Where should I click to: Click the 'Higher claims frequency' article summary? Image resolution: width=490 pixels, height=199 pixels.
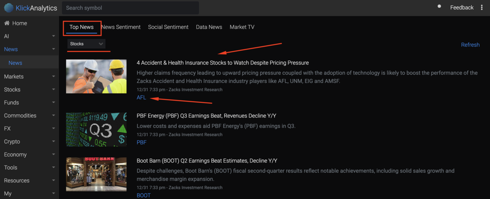[307, 77]
